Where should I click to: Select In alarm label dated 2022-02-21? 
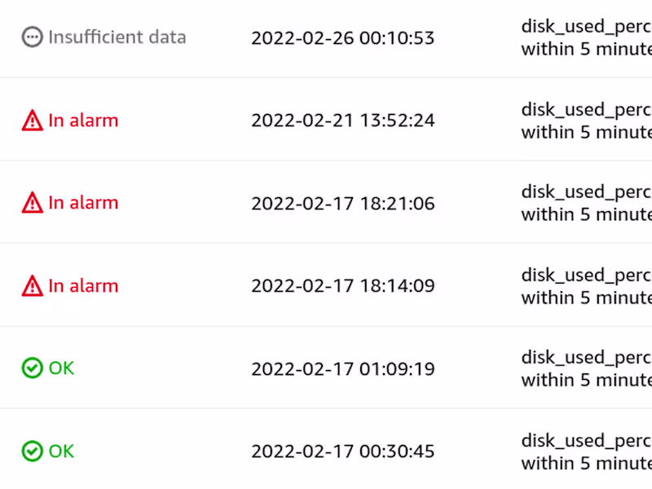pos(83,121)
